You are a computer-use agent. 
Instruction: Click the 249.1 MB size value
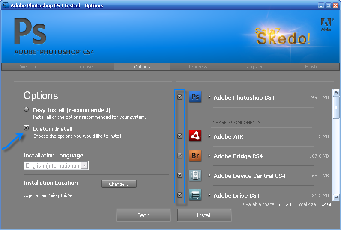click(x=319, y=97)
